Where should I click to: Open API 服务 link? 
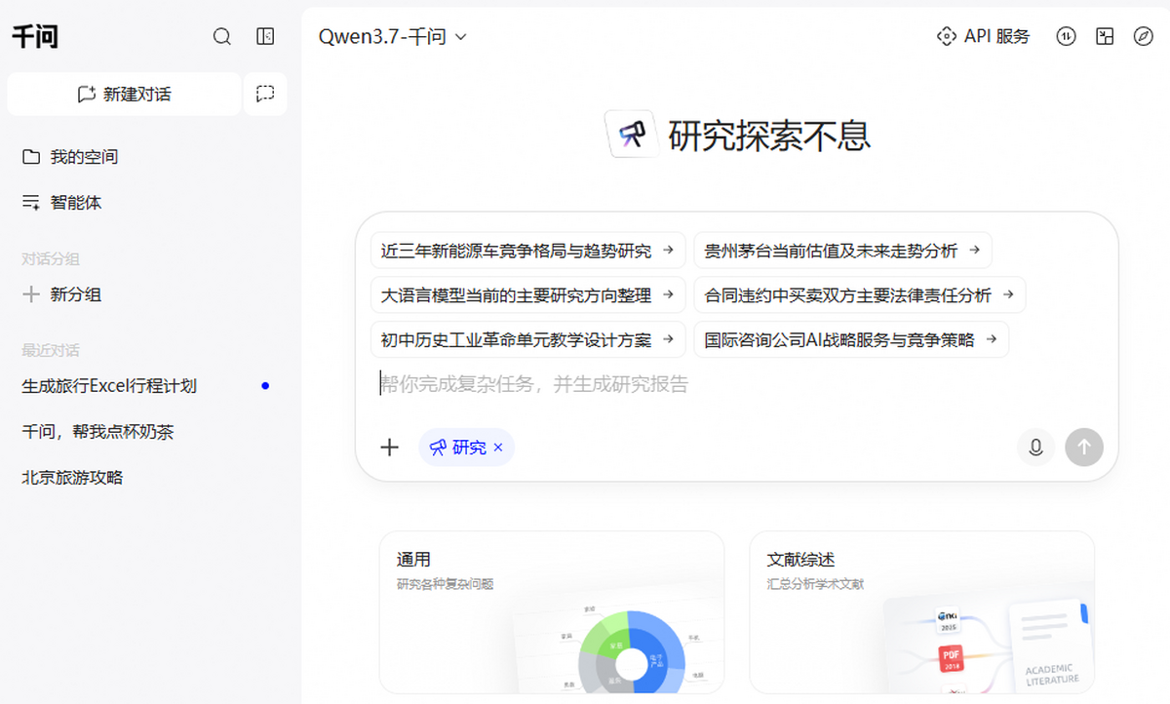click(983, 37)
